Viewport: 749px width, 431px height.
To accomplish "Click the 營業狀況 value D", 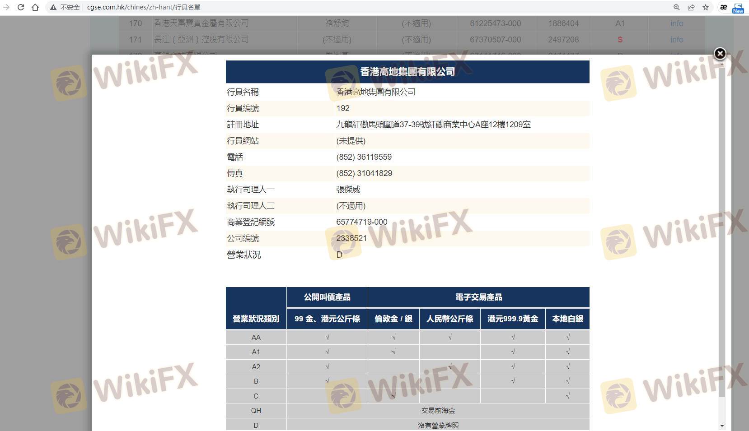I will tap(339, 255).
